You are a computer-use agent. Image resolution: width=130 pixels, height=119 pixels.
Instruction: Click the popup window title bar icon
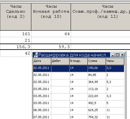pyautogui.click(x=36, y=55)
